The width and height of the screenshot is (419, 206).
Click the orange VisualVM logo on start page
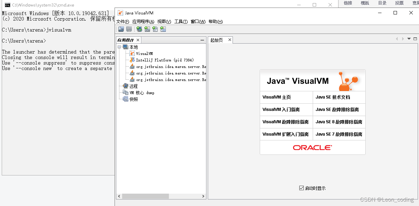coord(348,81)
